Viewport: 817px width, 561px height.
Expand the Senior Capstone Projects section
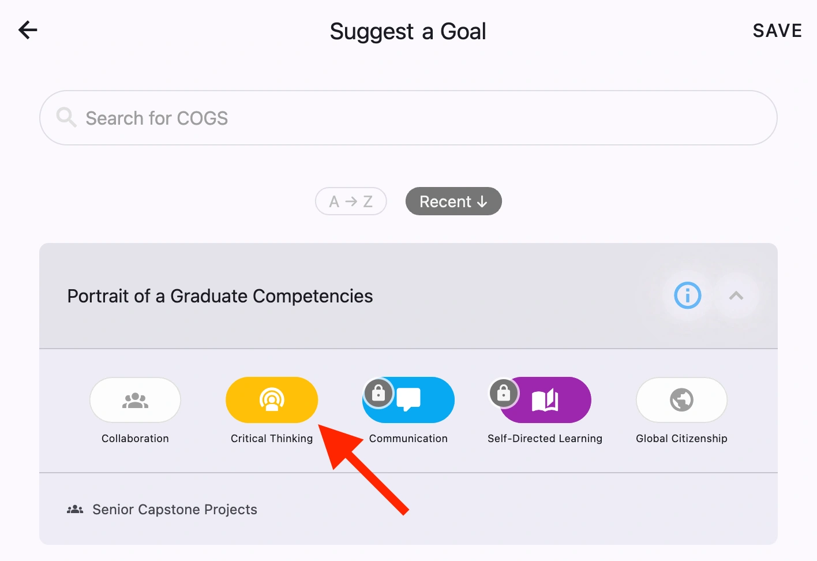click(175, 509)
